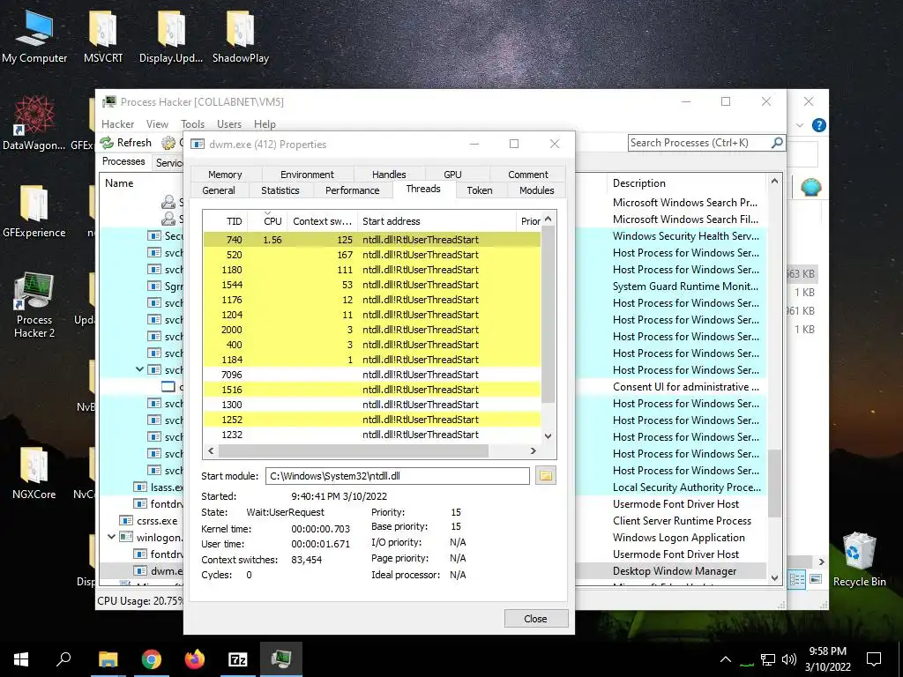Switch to the Statistics tab

pyautogui.click(x=280, y=190)
